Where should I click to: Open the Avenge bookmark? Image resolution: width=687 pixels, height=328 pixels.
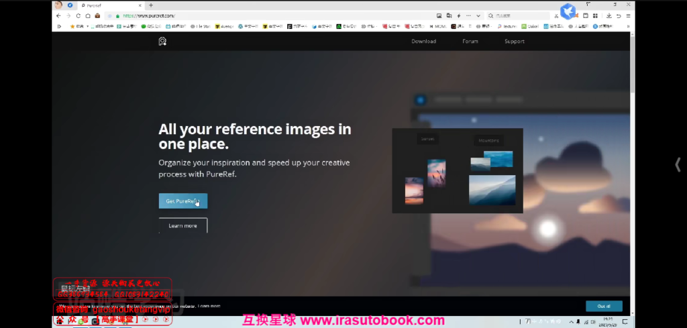coord(224,26)
